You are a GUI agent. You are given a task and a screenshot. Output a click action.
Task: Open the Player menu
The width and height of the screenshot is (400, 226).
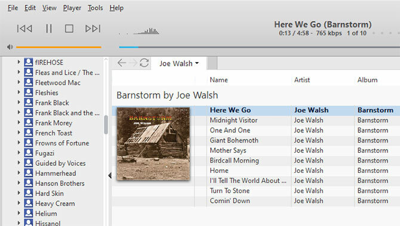pyautogui.click(x=72, y=8)
